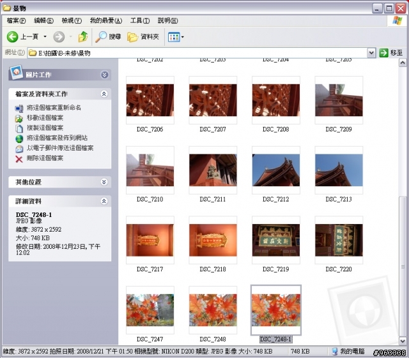Click Delete this file link
Viewport: 409px width, 358px height.
point(45,158)
